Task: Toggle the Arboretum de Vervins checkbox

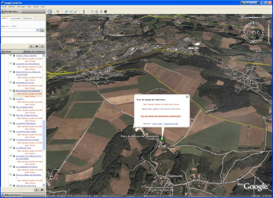Action: [11, 83]
